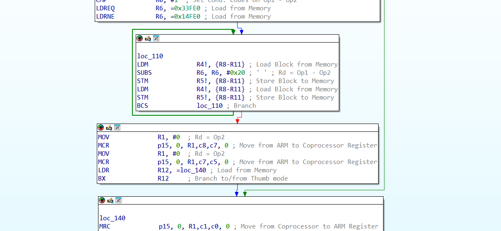Click the LDREQ mnemonic
Screen dimensions: 501x231
coord(105,8)
